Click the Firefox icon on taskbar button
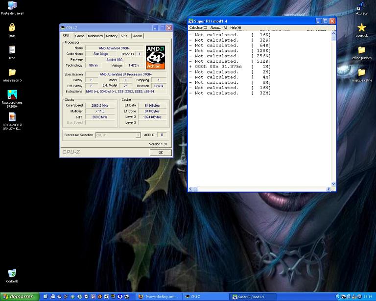Screen dimensions: 376x301 (141, 297)
